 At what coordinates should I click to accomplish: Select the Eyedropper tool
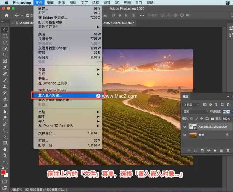coord(5,68)
